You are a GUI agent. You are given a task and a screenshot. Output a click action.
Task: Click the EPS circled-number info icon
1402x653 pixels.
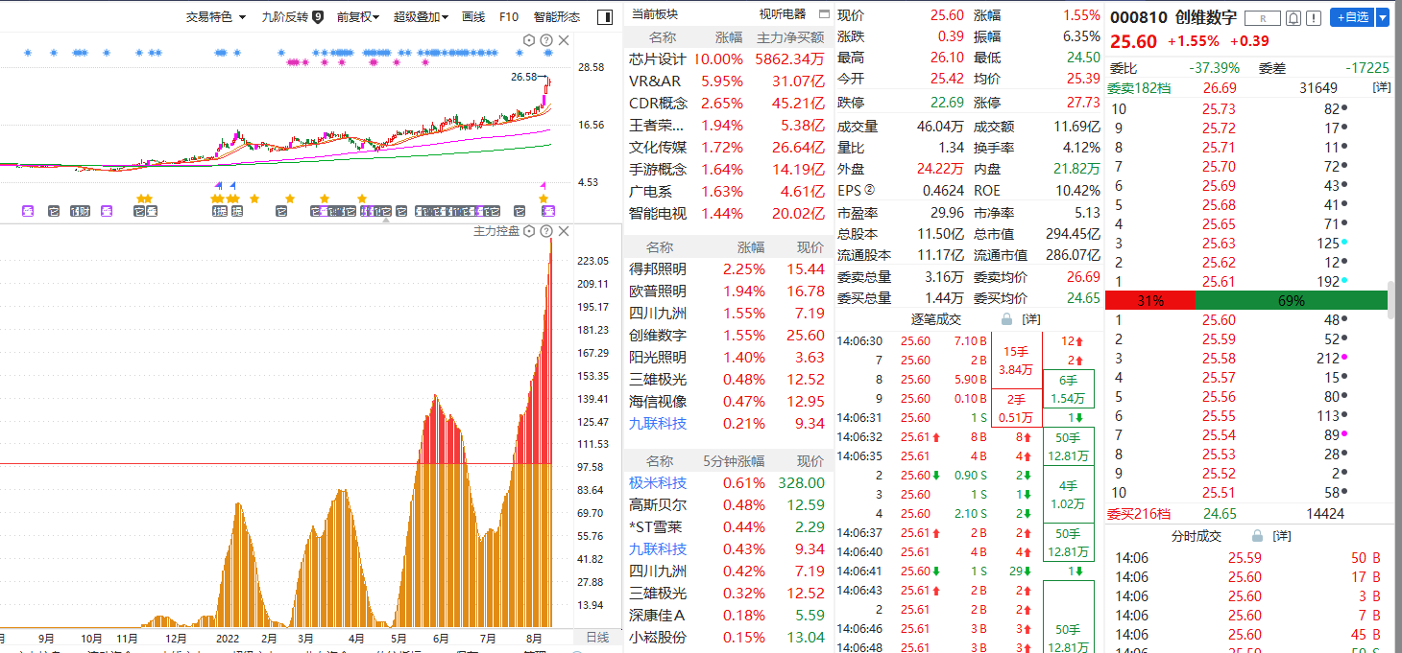click(x=870, y=191)
